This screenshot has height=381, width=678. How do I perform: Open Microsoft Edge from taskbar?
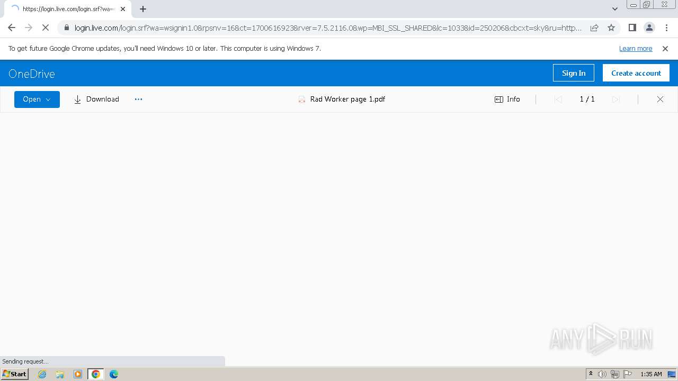click(x=114, y=374)
